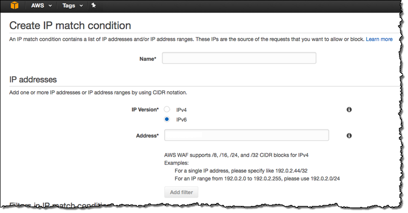This screenshot has height=213, width=408.
Task: Click the Add filter button
Action: tap(181, 192)
